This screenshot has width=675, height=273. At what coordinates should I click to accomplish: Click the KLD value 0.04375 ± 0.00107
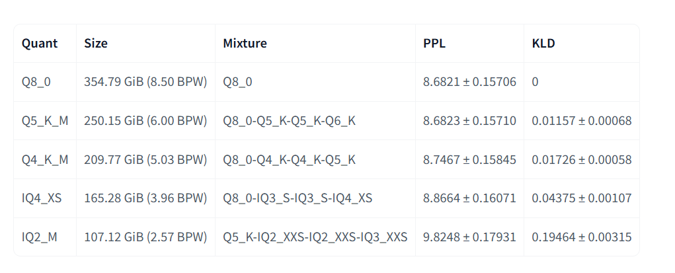click(x=582, y=198)
